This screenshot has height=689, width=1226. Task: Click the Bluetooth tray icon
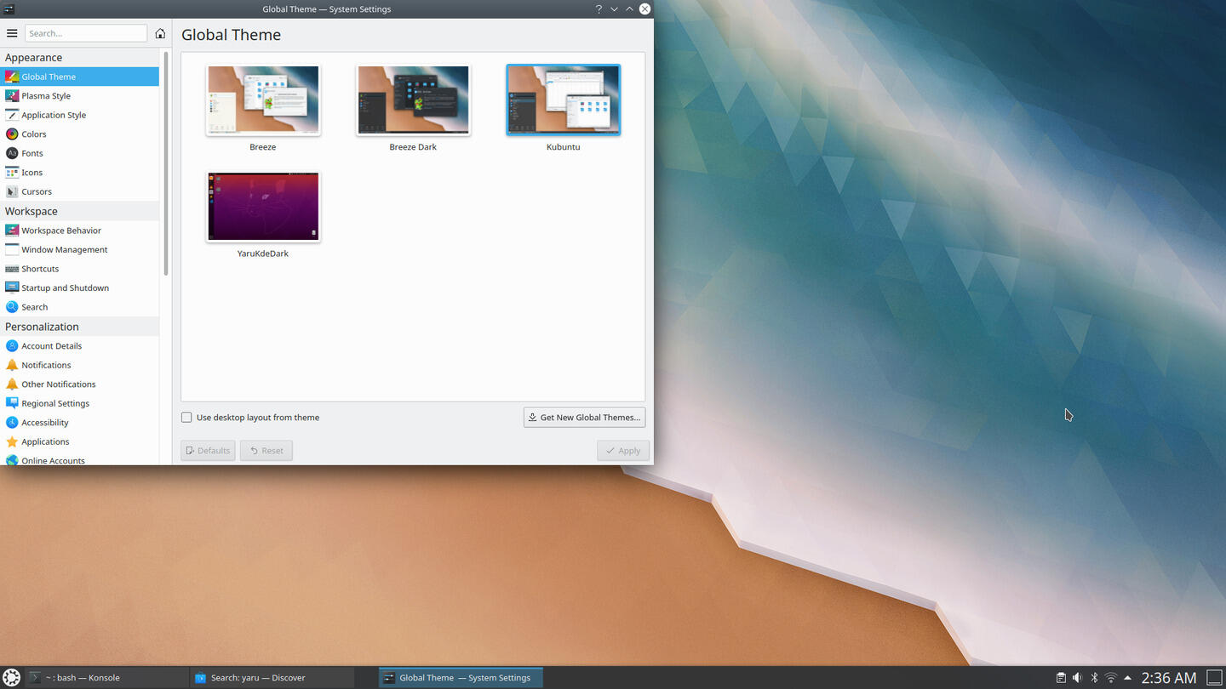[x=1094, y=678]
